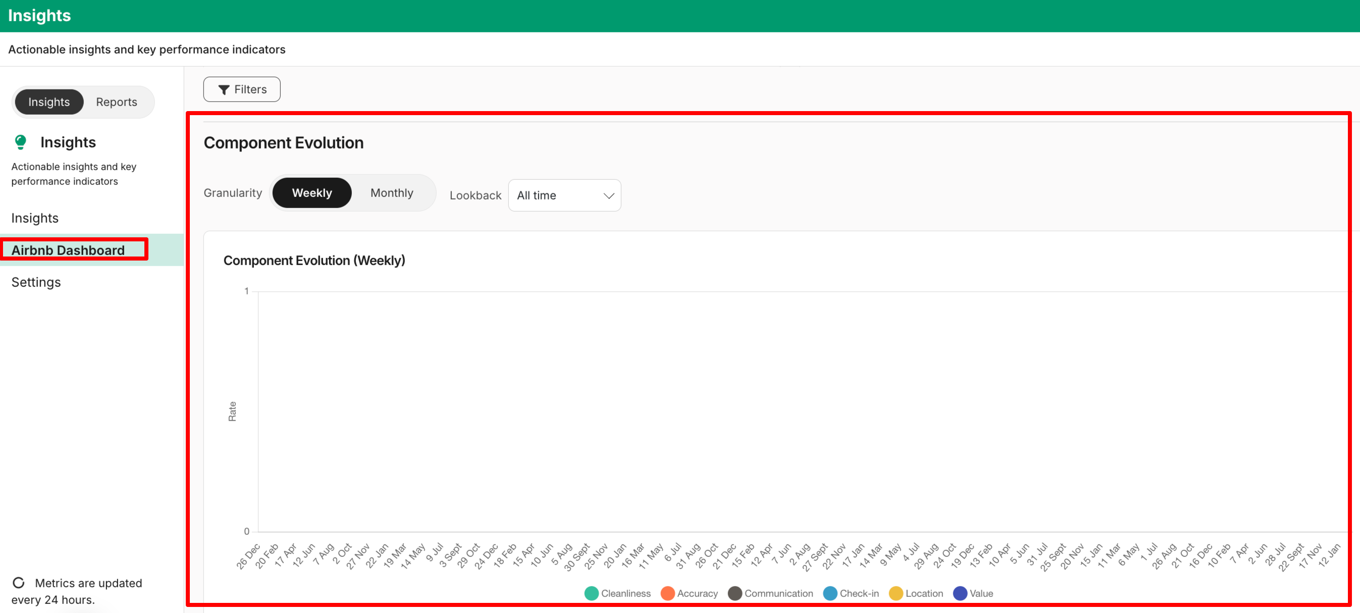Toggle the Location legend marker
Screen dimensions: 1360x613
896,593
